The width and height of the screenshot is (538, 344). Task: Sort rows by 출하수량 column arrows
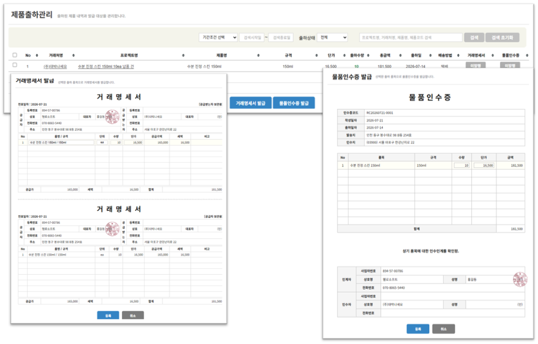[x=368, y=55]
